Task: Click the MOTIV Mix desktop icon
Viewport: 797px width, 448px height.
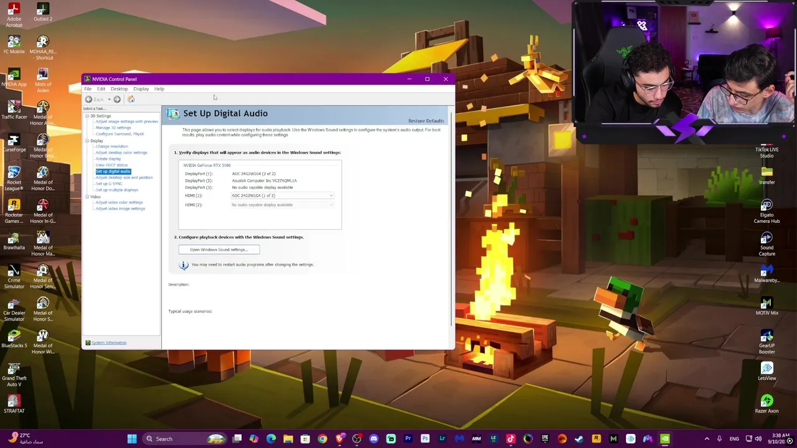Action: pos(766,306)
